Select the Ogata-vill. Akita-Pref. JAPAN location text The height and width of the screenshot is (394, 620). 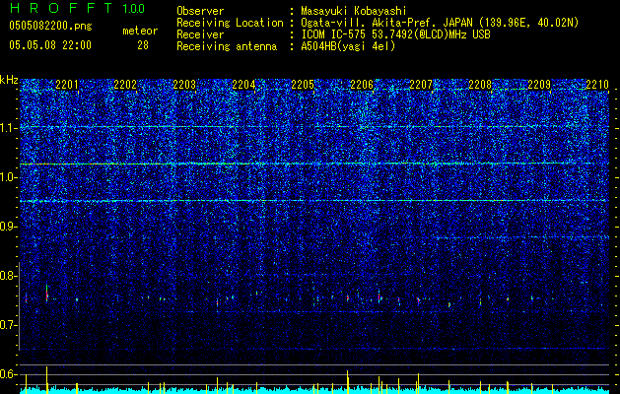(440, 24)
